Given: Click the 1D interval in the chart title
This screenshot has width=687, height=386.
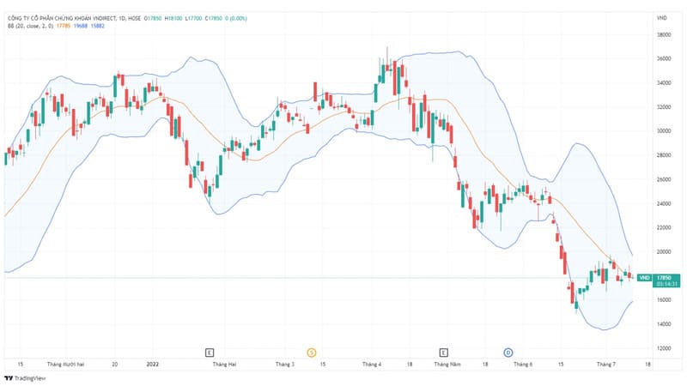Looking at the screenshot, I should tap(122, 18).
